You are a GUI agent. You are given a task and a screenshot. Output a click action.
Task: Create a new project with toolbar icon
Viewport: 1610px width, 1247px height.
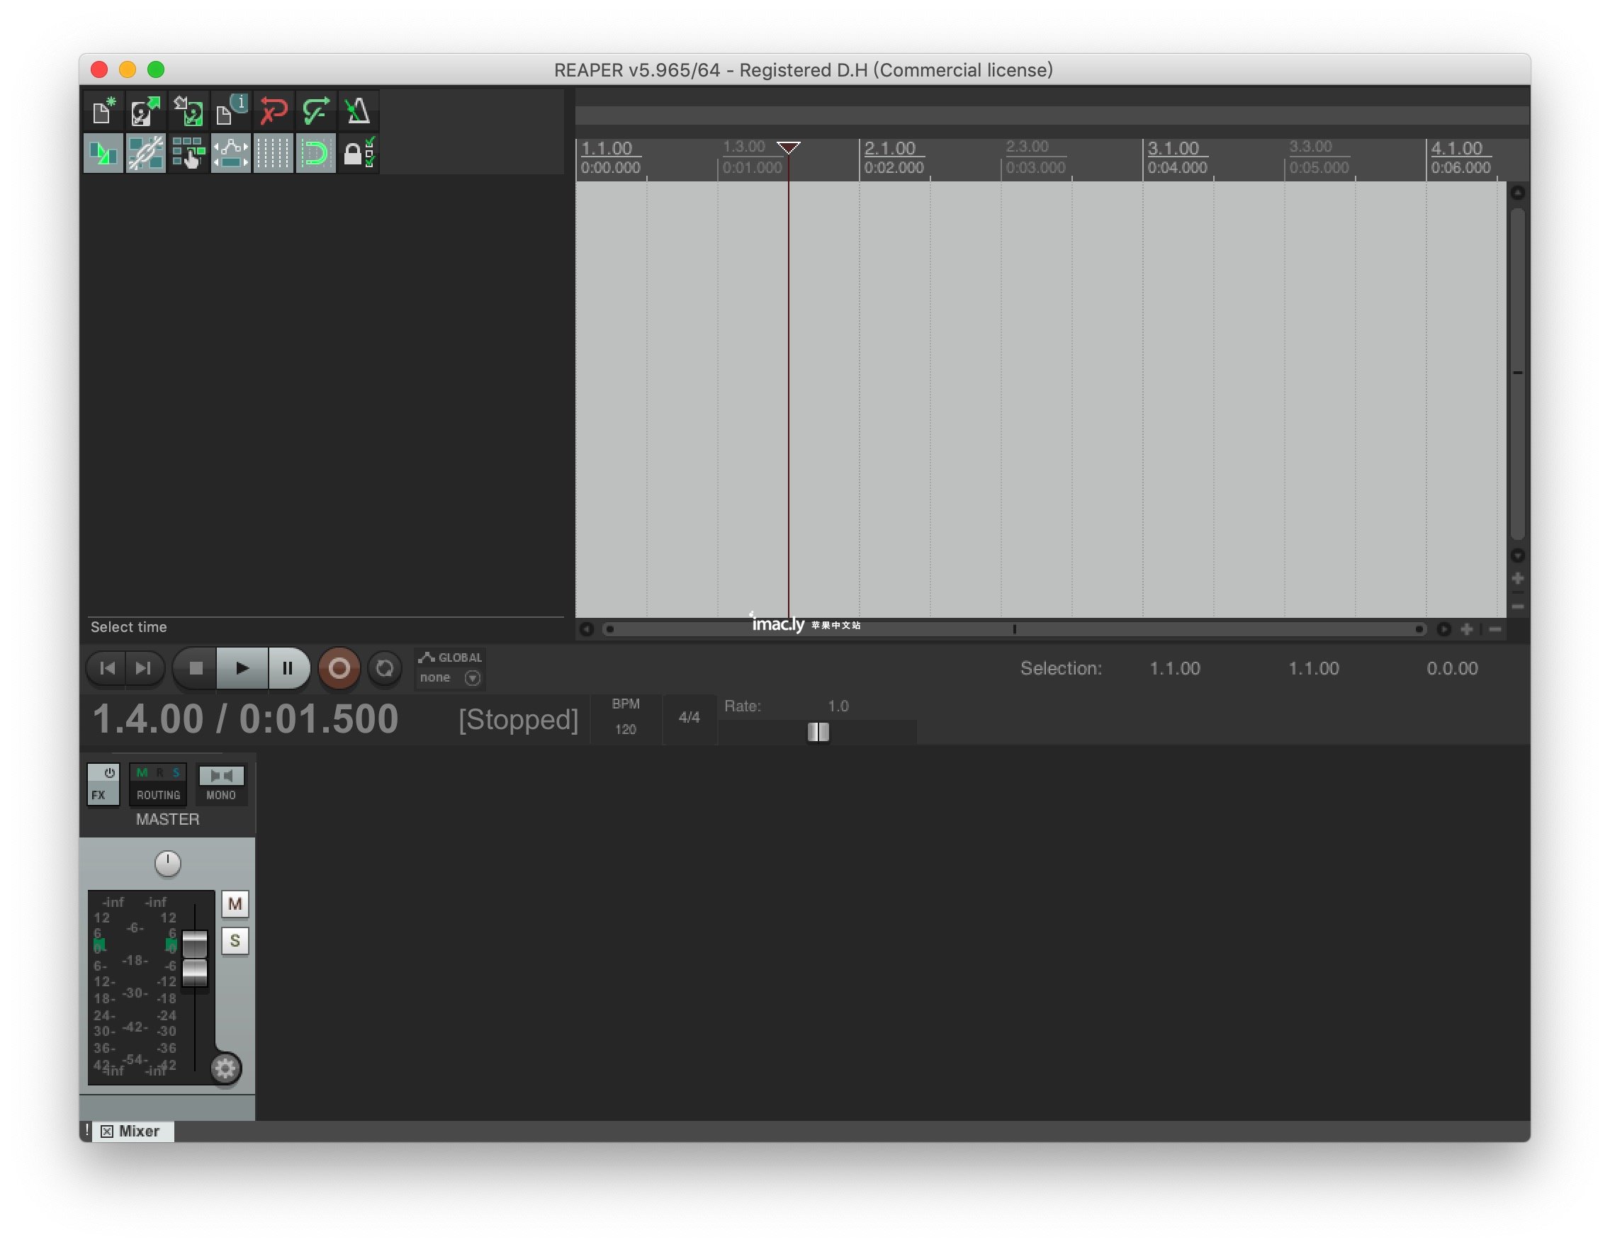[103, 111]
